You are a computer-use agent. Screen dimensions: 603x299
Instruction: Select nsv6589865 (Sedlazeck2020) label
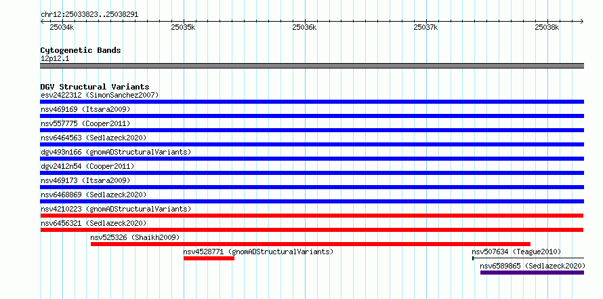click(x=533, y=266)
